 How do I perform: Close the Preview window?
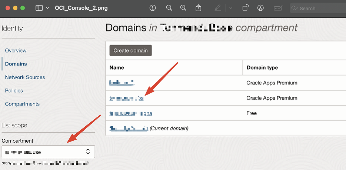(x=8, y=8)
